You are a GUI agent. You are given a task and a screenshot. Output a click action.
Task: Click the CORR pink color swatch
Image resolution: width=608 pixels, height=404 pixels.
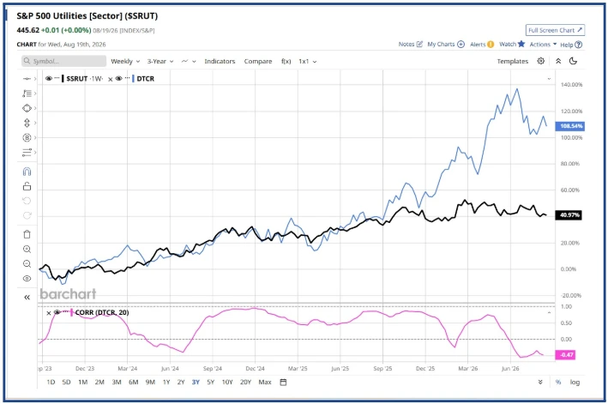pyautogui.click(x=71, y=312)
